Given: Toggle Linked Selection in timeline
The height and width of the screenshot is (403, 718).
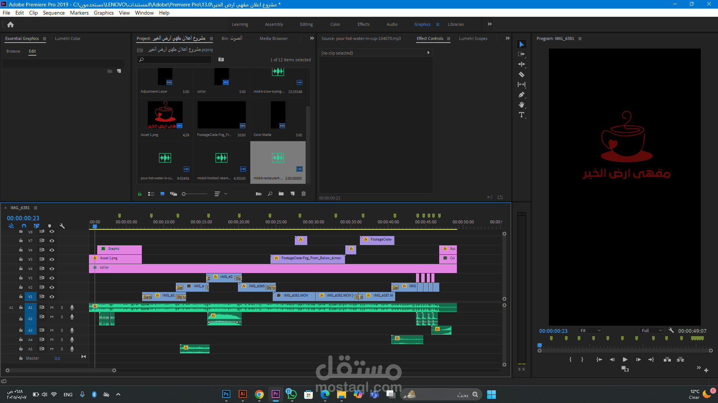Looking at the screenshot, I should pos(37,226).
